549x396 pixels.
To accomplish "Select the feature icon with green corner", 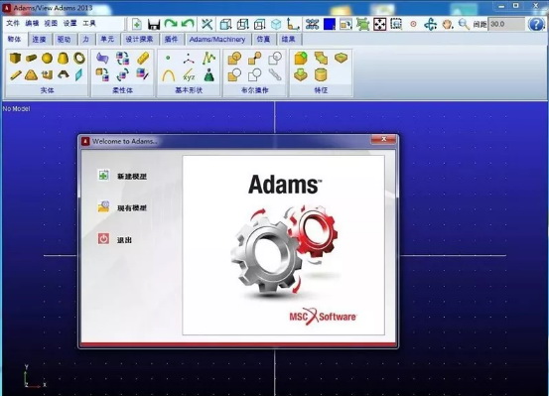I will [301, 58].
